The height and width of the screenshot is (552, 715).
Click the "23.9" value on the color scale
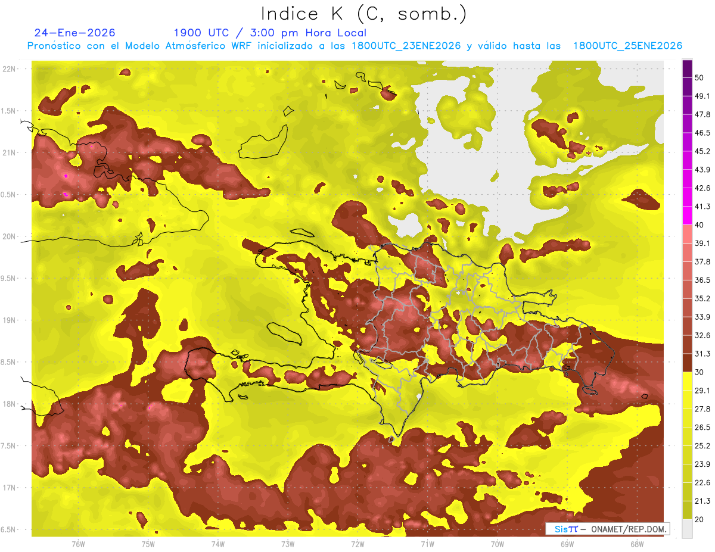(x=702, y=464)
